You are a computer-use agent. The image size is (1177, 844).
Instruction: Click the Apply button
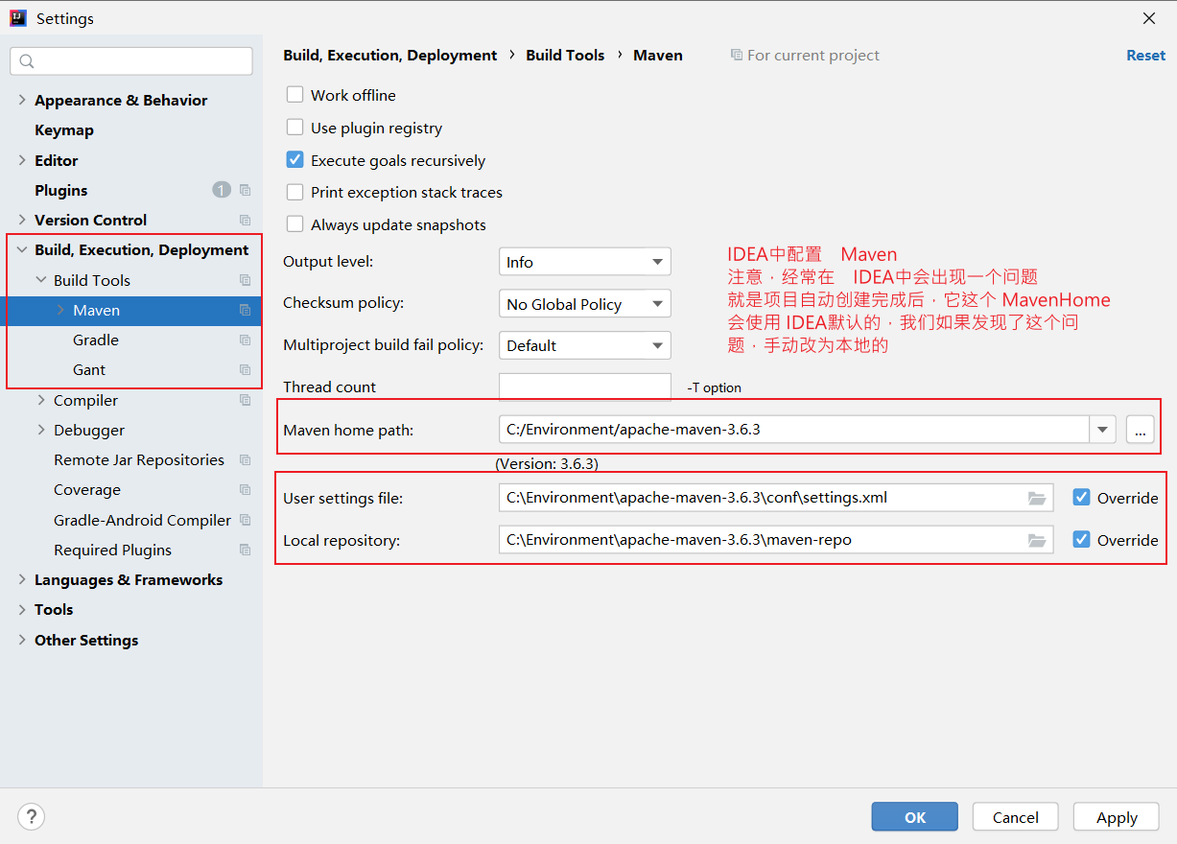point(1117,817)
